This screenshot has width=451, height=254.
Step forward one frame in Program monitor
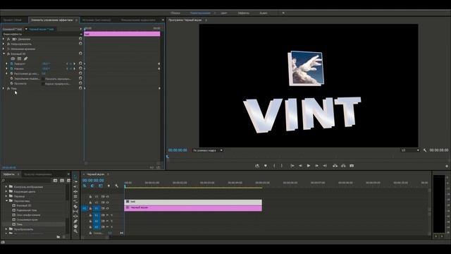pyautogui.click(x=316, y=166)
